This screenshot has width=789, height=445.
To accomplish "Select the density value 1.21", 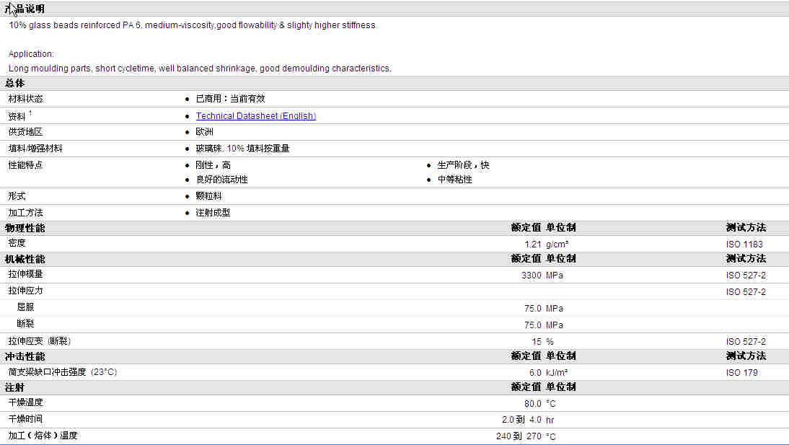I will coord(532,244).
